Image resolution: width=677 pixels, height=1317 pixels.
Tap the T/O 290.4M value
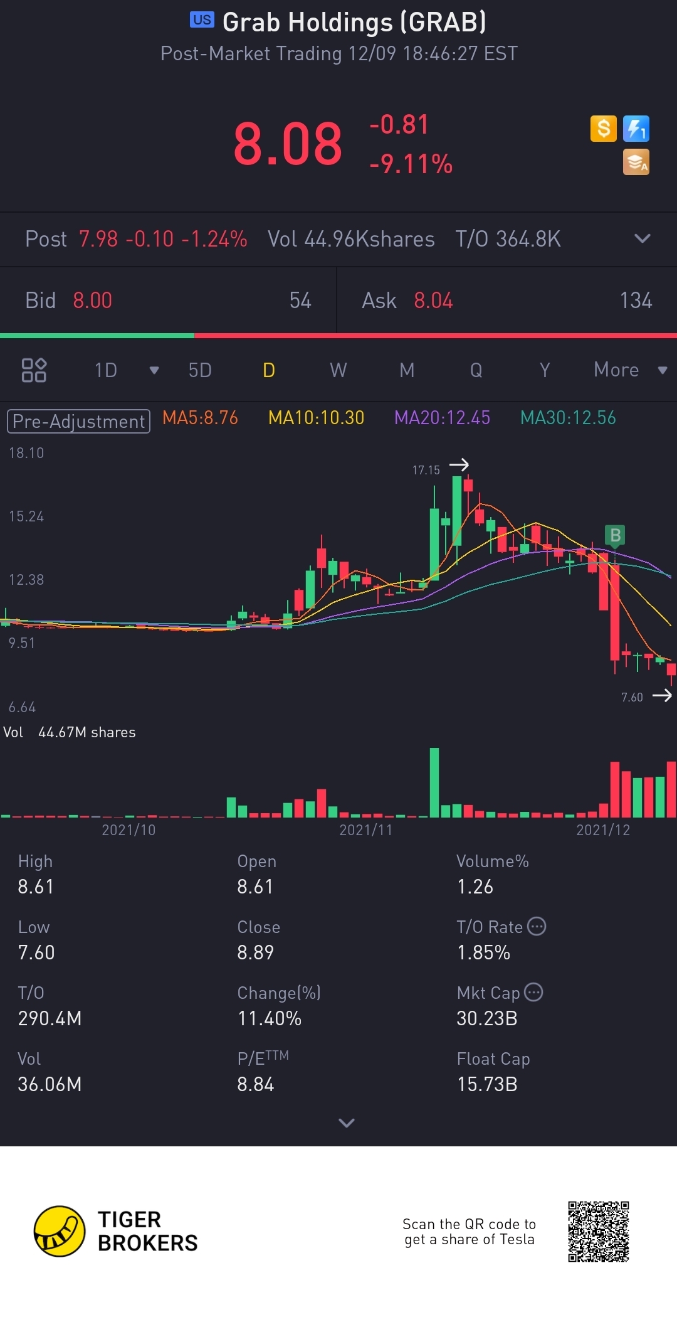(50, 1018)
